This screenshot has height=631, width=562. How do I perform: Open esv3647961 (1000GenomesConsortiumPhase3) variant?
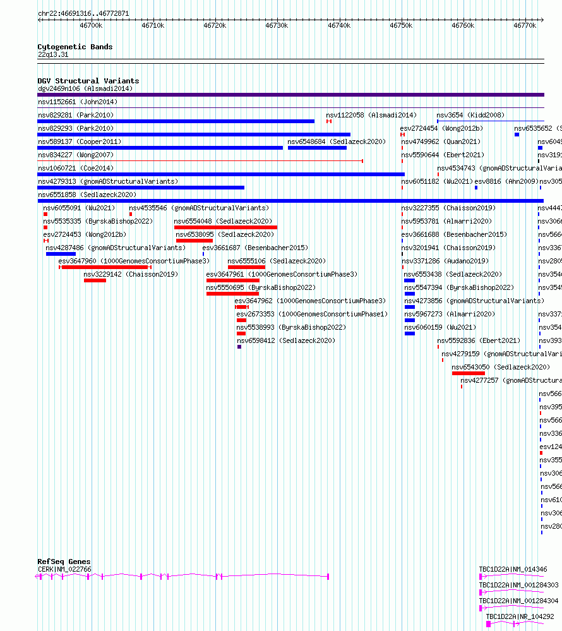click(x=282, y=275)
